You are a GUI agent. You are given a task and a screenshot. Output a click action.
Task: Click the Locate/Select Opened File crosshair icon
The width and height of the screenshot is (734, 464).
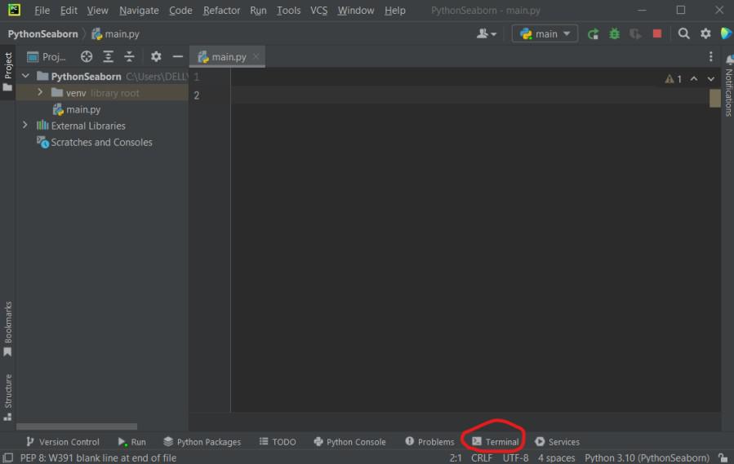[x=86, y=56]
